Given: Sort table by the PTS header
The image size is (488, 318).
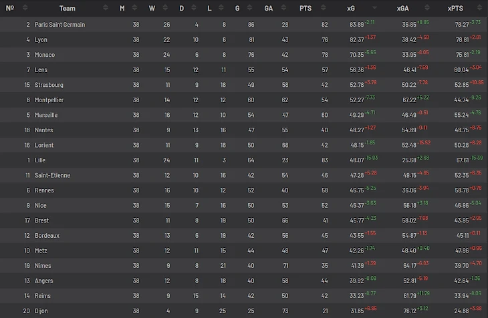Looking at the screenshot, I should tap(305, 8).
